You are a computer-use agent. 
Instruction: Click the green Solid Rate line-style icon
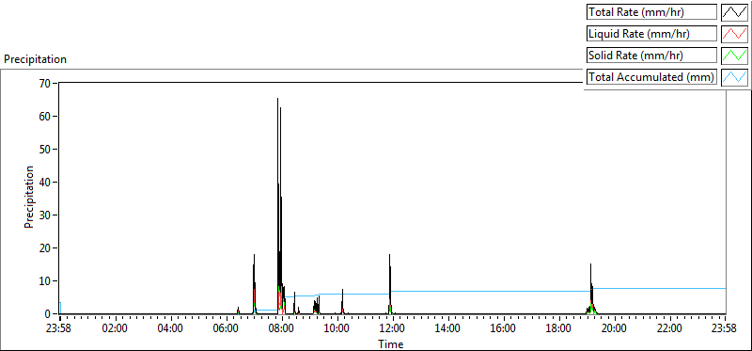click(x=734, y=55)
